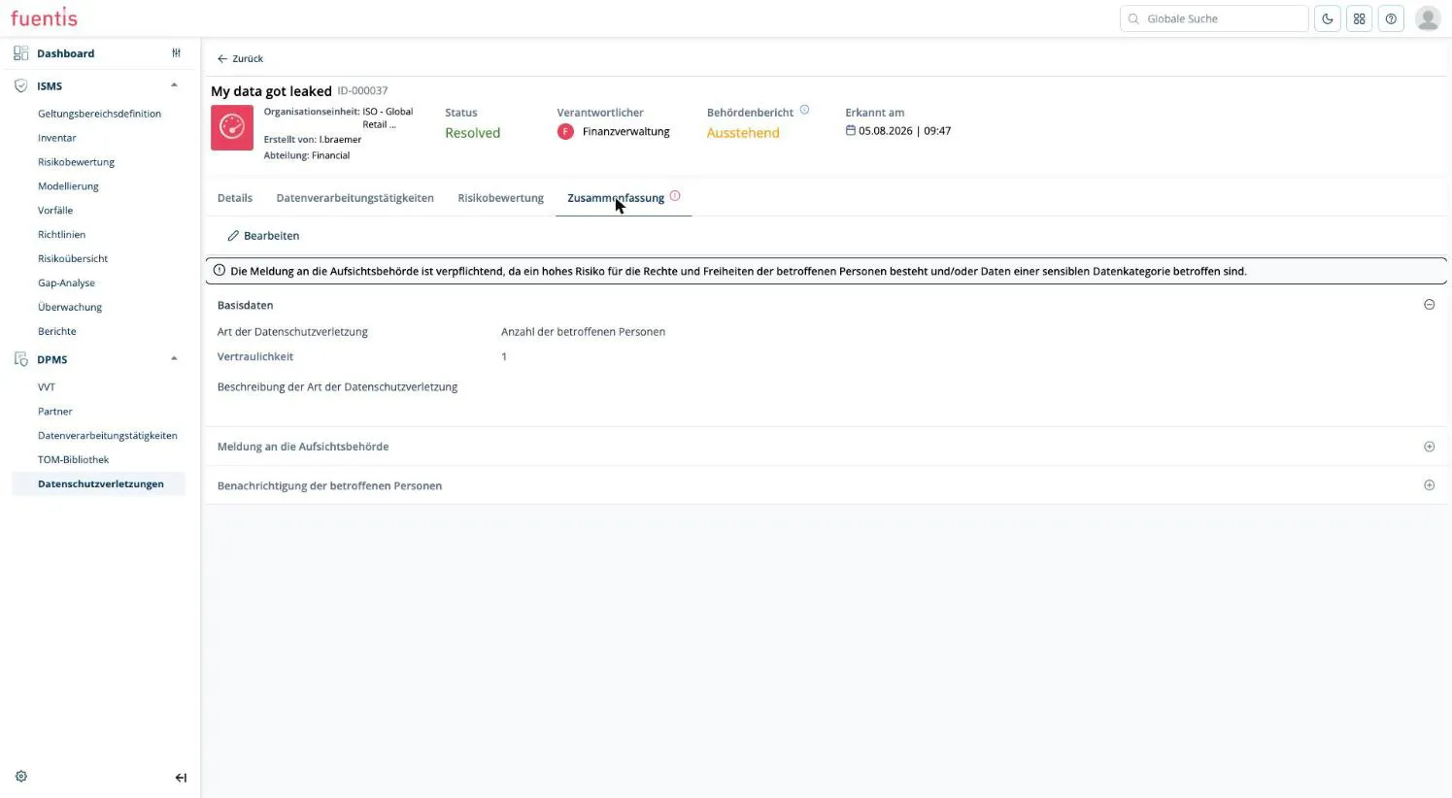The image size is (1452, 798).
Task: Go to Modellierung
Action: pos(68,186)
